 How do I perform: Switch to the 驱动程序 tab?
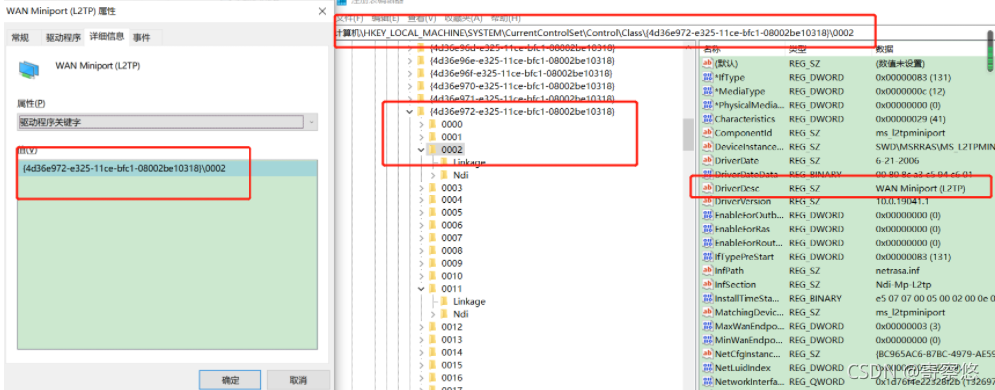63,38
